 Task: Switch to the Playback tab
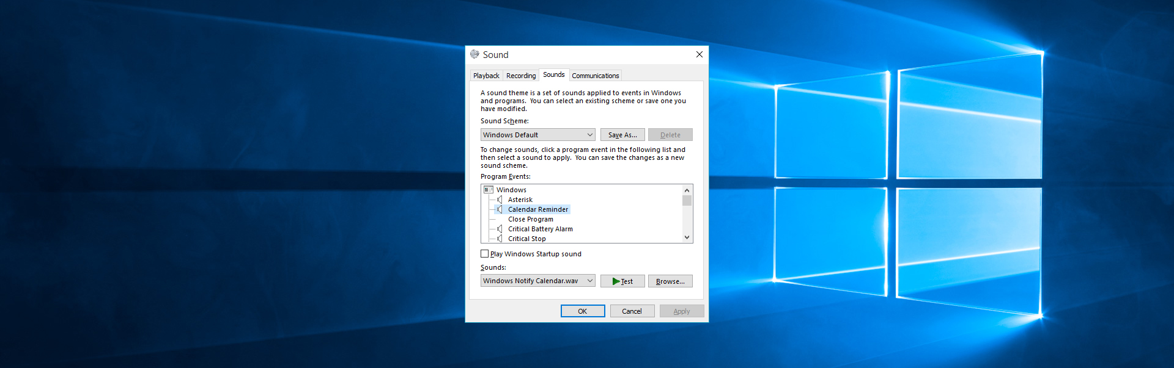486,76
